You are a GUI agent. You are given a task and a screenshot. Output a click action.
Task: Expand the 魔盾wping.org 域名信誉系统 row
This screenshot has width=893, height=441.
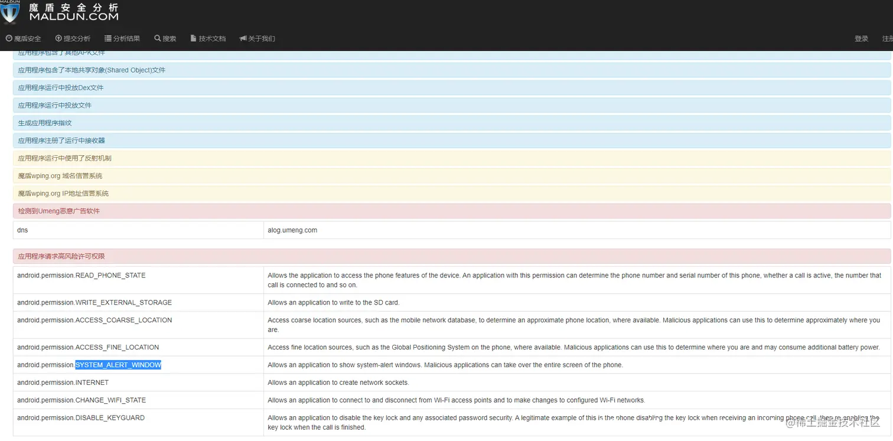[x=452, y=176]
